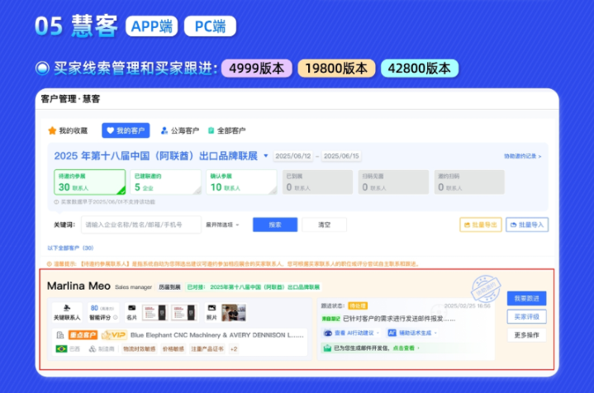Expand the exhibition name dropdown arrow
The image size is (594, 393).
coord(266,156)
